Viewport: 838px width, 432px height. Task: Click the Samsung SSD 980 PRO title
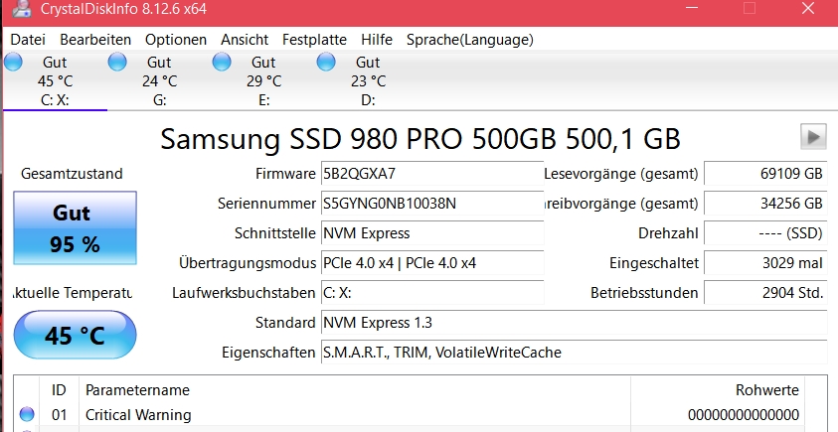coord(420,138)
